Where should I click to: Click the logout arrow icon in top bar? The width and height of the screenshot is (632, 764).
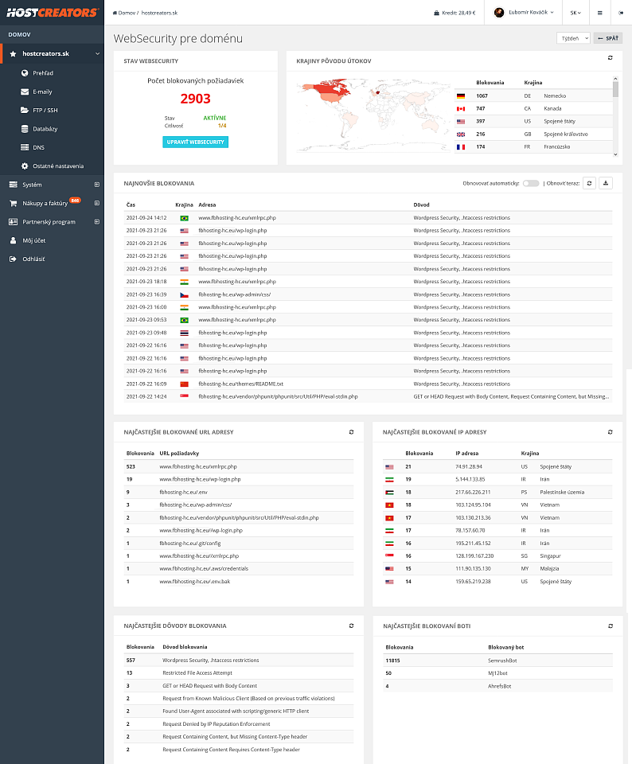621,13
